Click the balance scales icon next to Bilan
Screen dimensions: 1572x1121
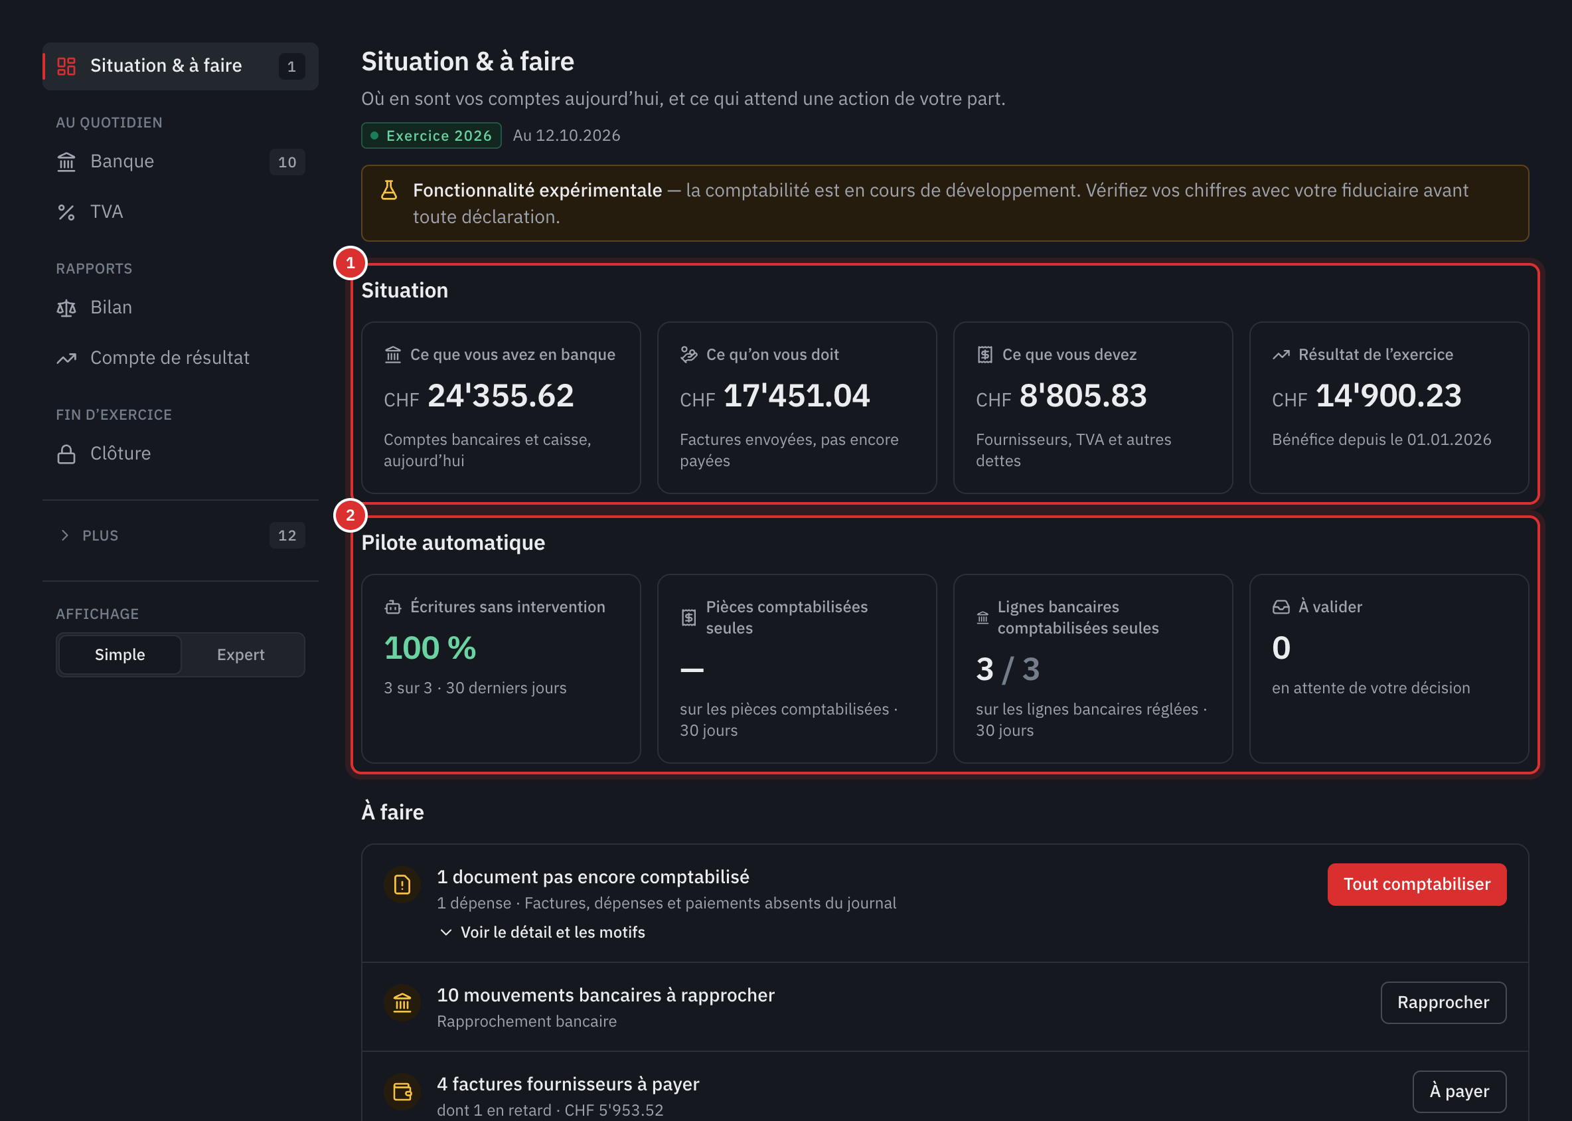click(66, 308)
